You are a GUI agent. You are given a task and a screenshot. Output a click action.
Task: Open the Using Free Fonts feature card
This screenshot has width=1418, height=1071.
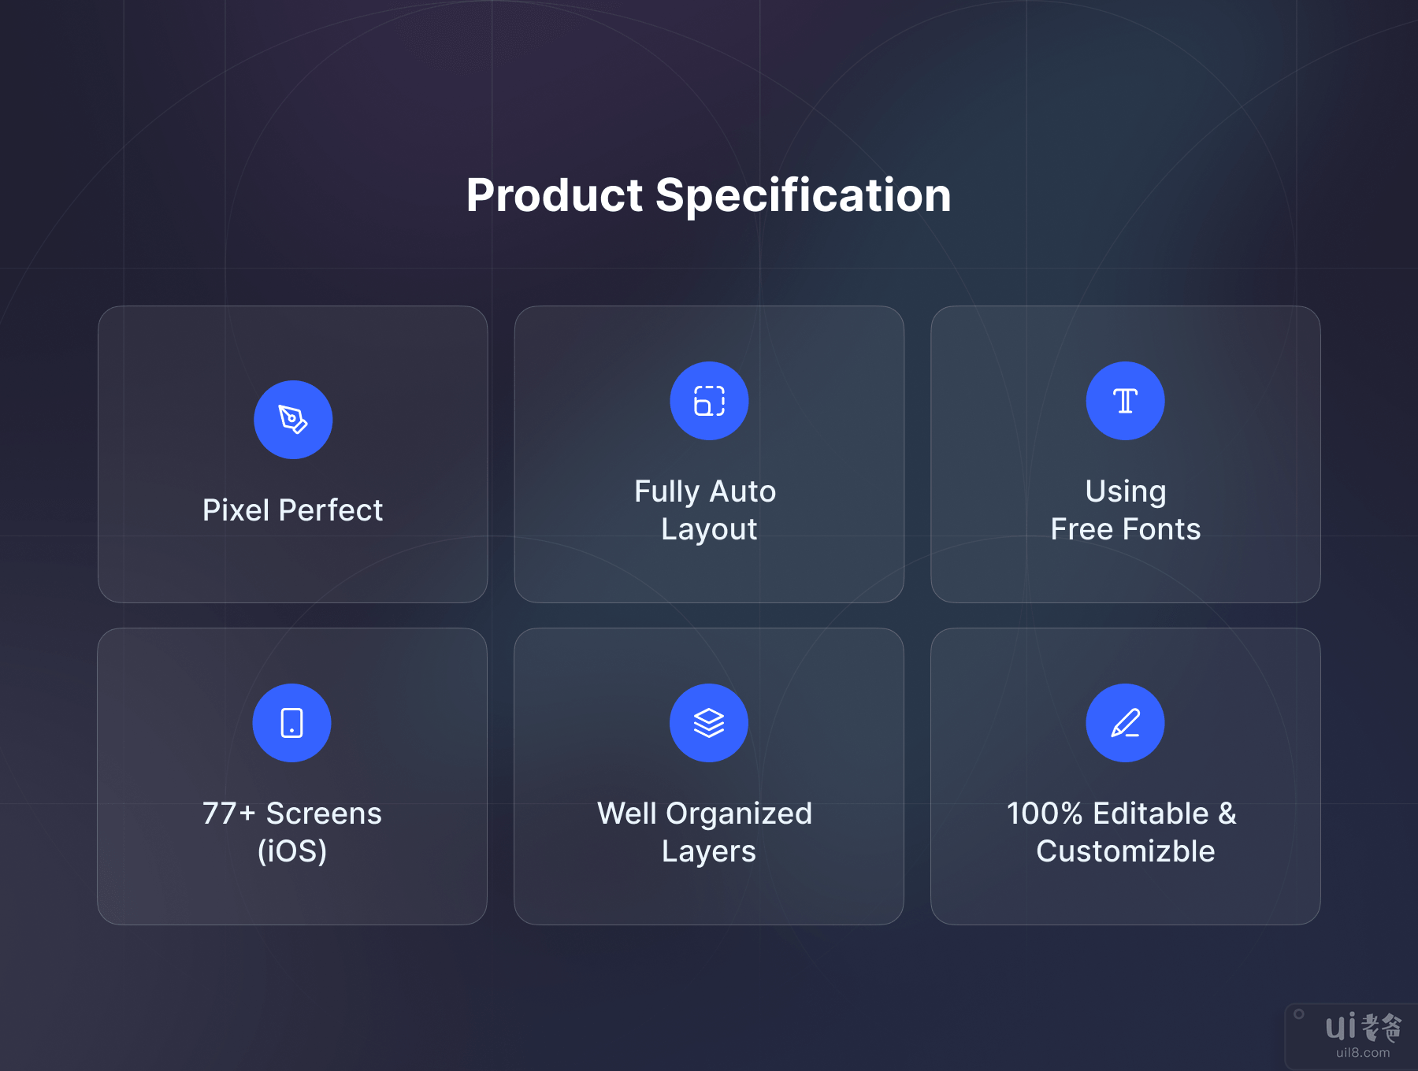click(x=1125, y=575)
